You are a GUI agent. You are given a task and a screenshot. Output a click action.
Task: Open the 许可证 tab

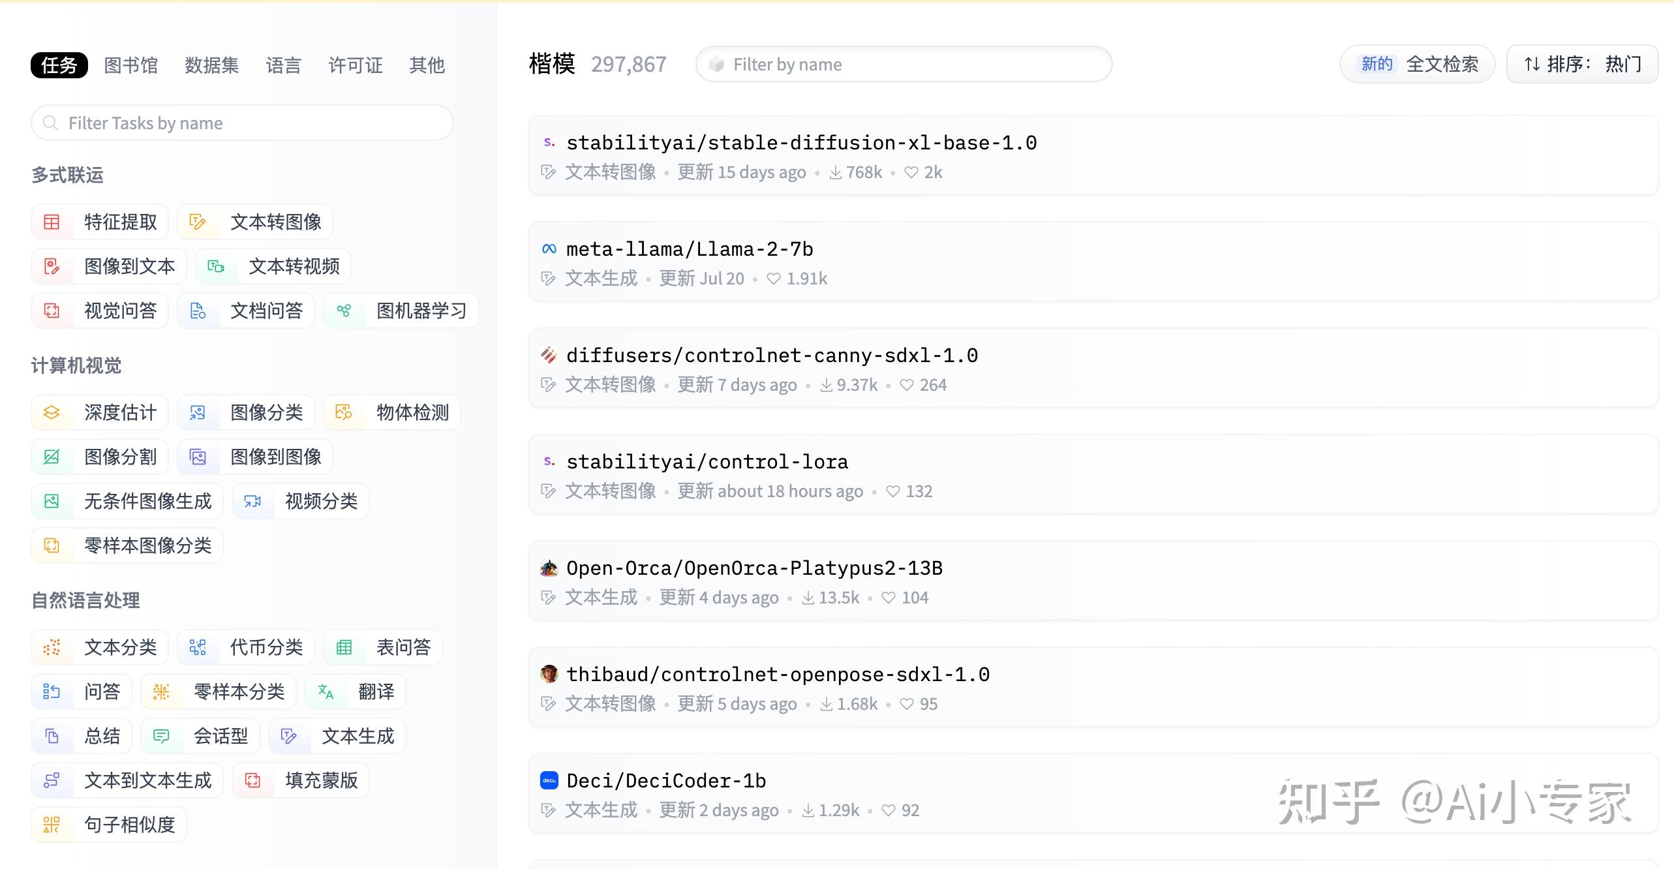(354, 65)
